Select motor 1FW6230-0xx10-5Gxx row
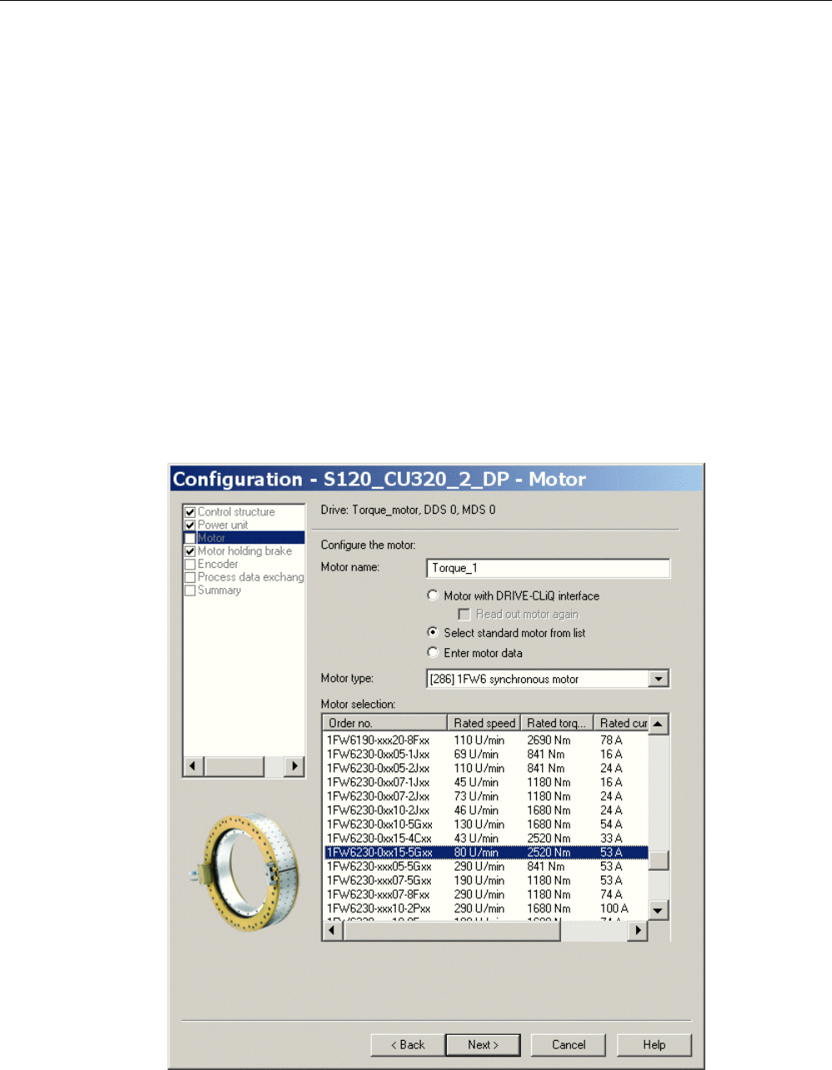The image size is (832, 1070). pos(485,824)
